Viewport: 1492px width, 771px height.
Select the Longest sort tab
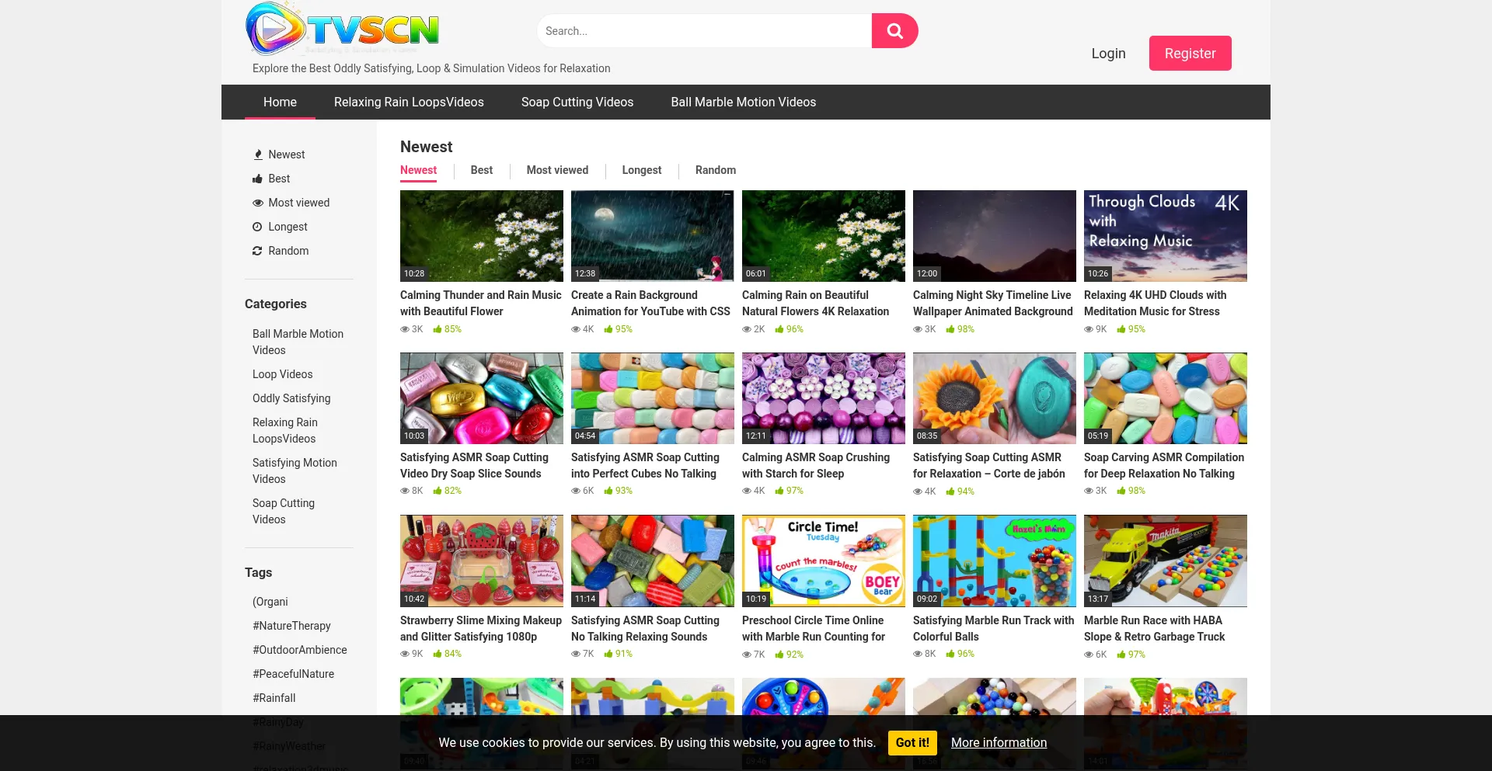(642, 170)
